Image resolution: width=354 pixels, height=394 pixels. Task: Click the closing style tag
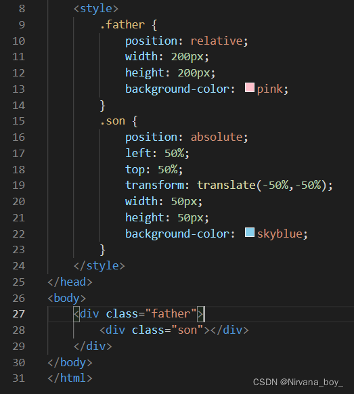coord(99,266)
